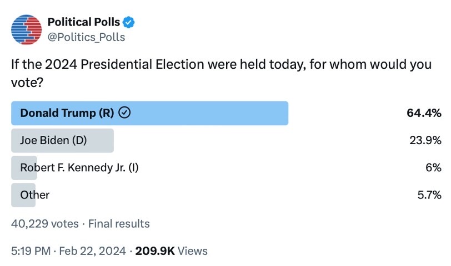The width and height of the screenshot is (451, 266).
Task: Click the Feb 22, 2024 date
Action: [x=93, y=251]
